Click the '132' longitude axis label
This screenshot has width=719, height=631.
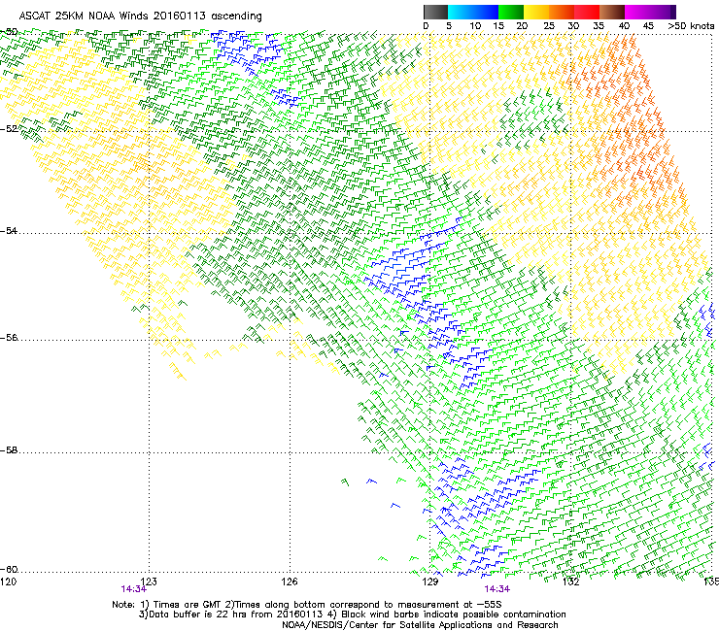[x=570, y=581]
